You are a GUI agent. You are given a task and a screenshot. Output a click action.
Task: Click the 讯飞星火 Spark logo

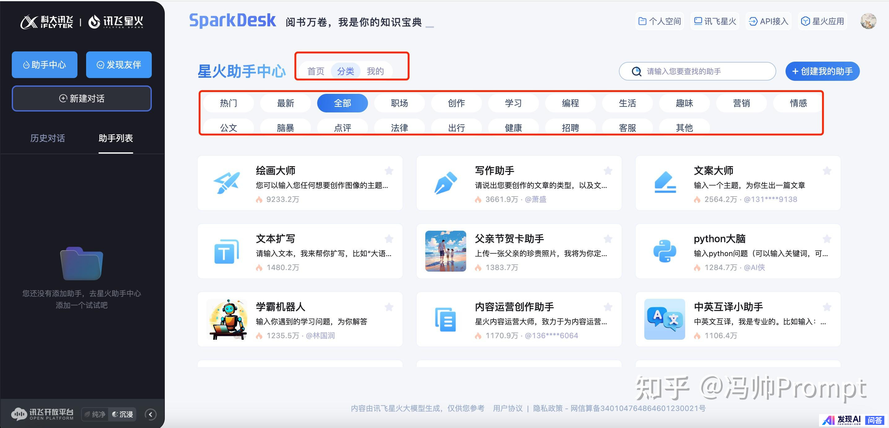tap(116, 22)
